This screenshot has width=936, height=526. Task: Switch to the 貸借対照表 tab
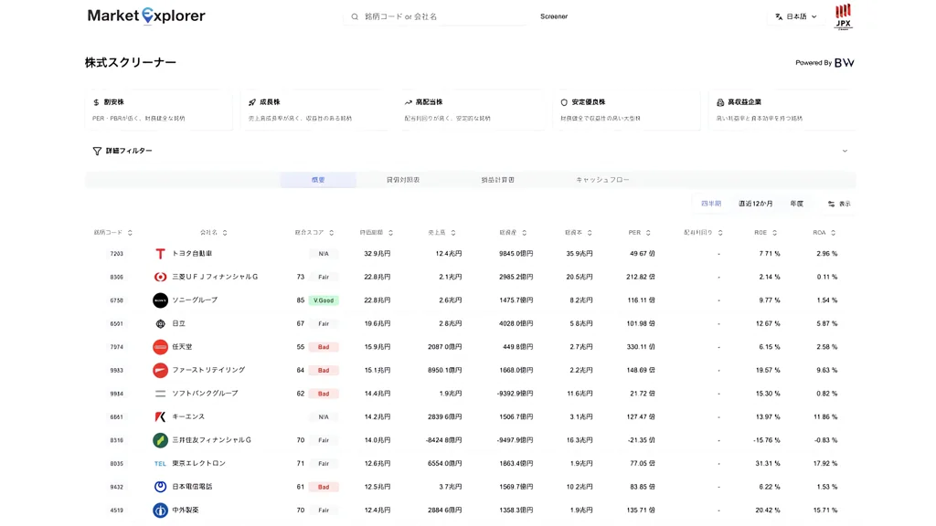click(403, 180)
